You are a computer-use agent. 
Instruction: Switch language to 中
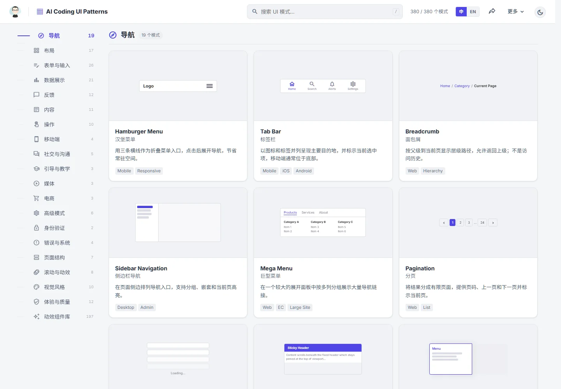click(461, 12)
